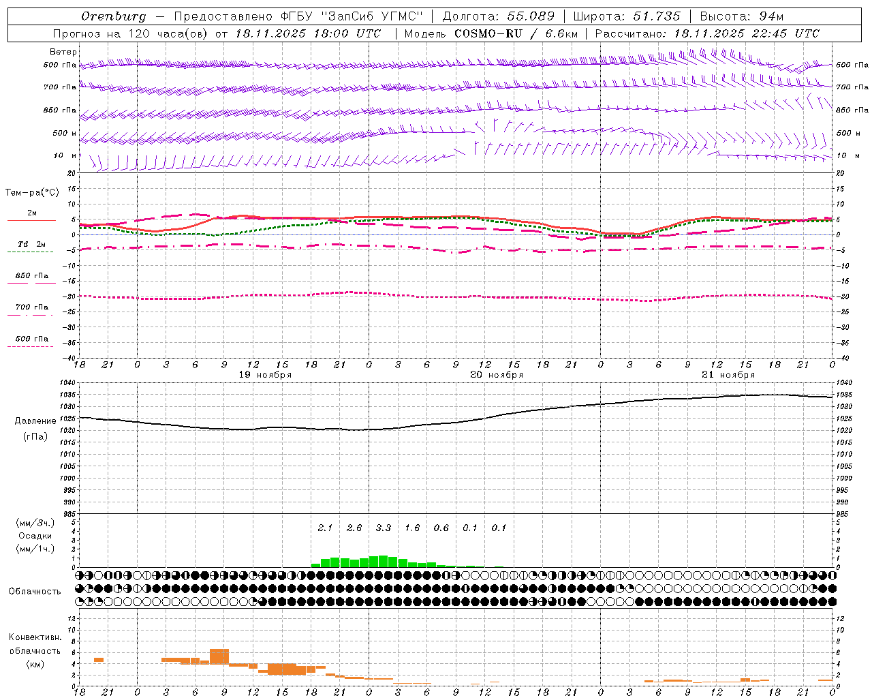Click the "Orenburg" station title

point(114,16)
